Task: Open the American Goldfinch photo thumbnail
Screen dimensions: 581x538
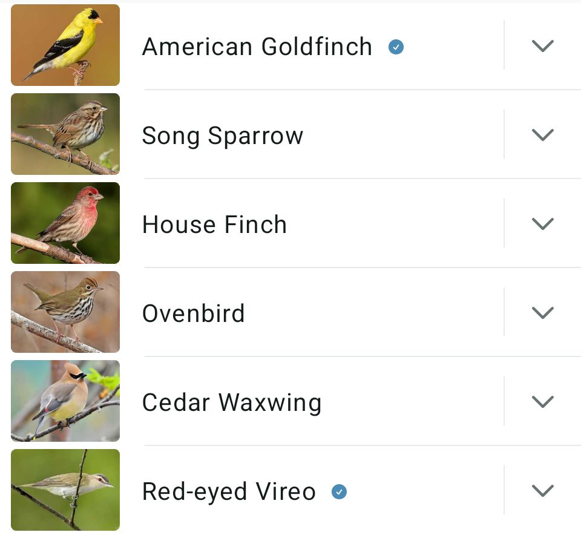Action: coord(65,45)
